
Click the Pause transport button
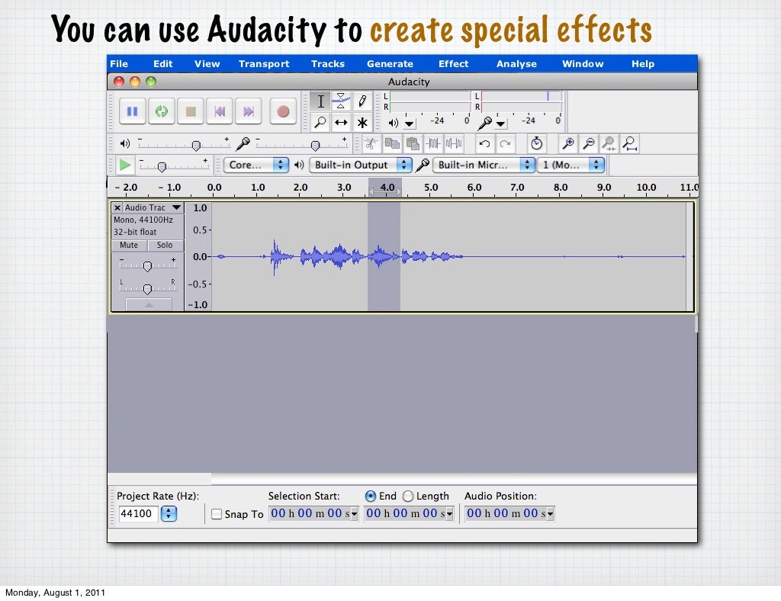pos(133,111)
